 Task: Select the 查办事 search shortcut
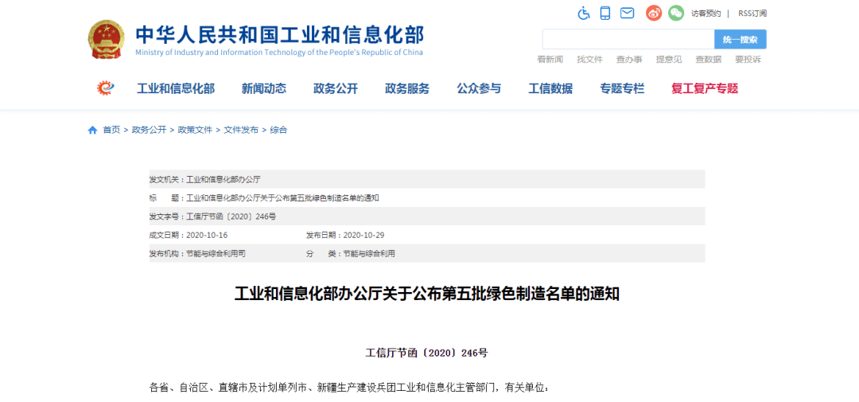(x=629, y=59)
